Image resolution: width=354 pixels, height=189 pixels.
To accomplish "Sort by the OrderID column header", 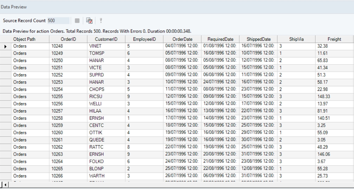I will (x=68, y=39).
